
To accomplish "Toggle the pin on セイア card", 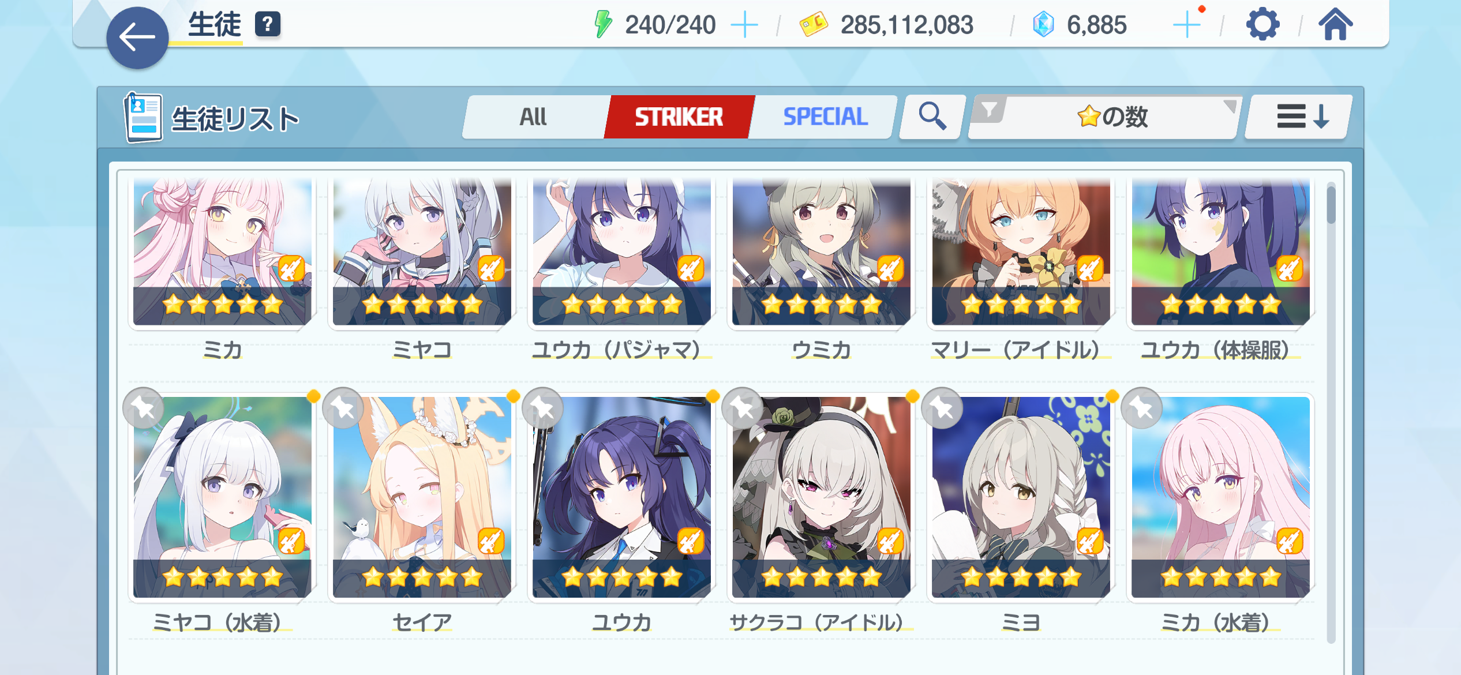I will click(x=343, y=408).
